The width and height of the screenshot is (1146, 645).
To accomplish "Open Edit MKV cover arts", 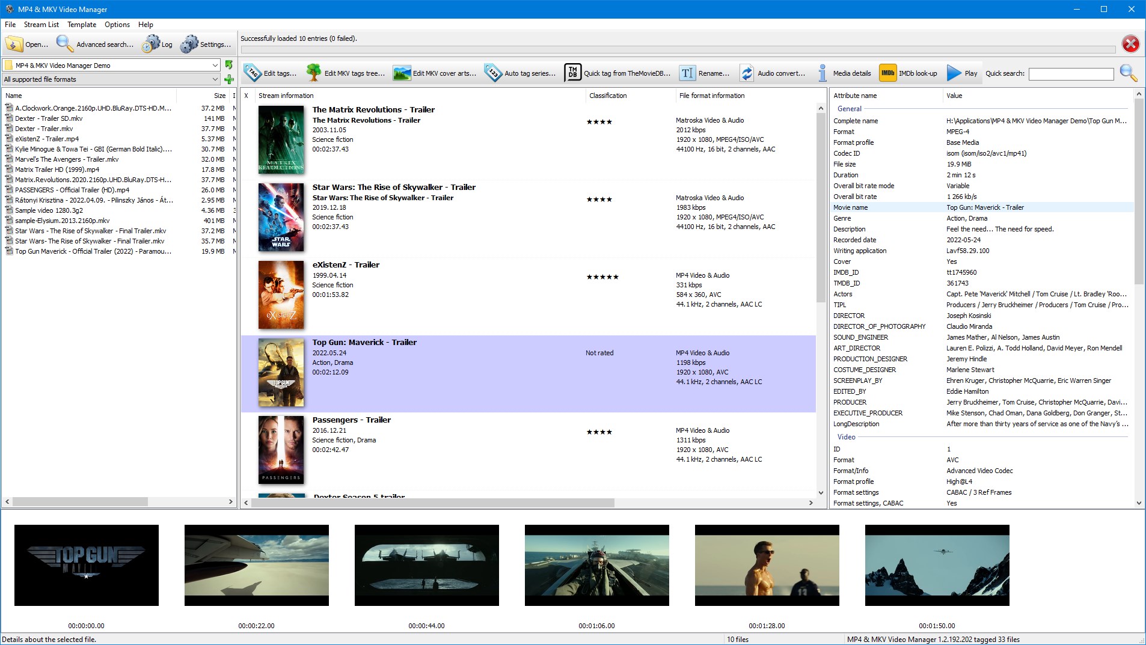I will 434,73.
